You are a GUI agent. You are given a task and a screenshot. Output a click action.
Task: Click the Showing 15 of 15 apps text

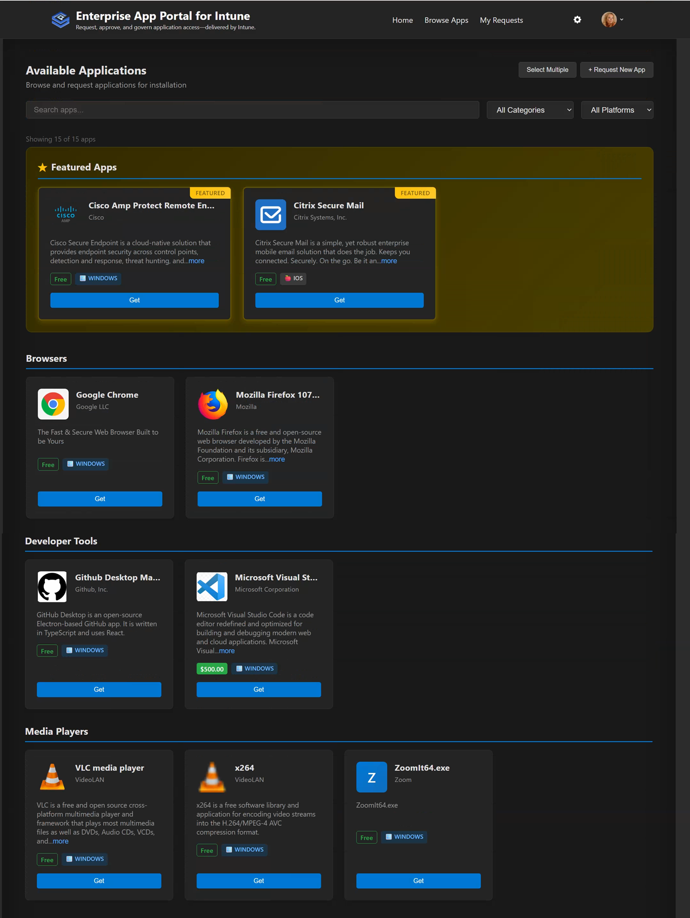[61, 139]
